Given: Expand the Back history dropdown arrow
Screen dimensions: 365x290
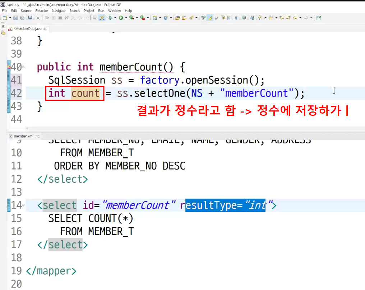Looking at the screenshot, I should 300,18.
